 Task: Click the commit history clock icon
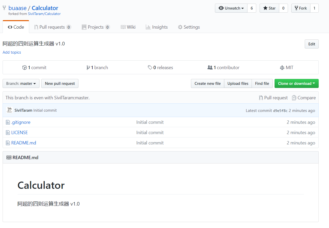click(25, 68)
